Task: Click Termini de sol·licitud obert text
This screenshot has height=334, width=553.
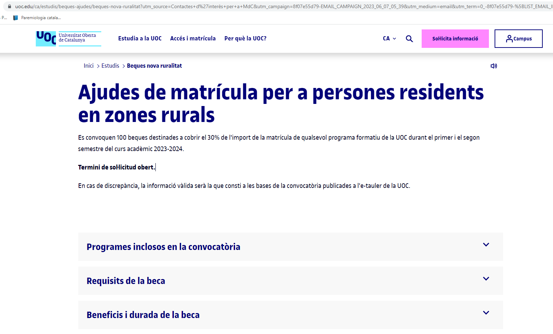Action: [116, 167]
